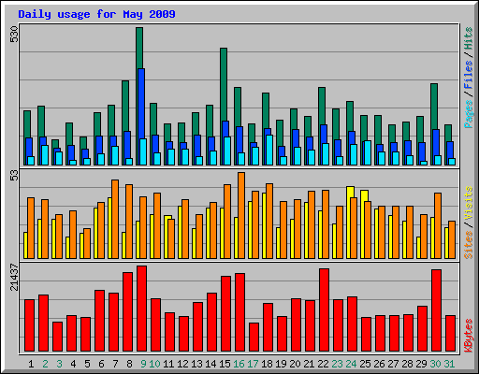Click the 53 visits axis label
Image resolution: width=479 pixels, height=374 pixels.
pyautogui.click(x=14, y=176)
